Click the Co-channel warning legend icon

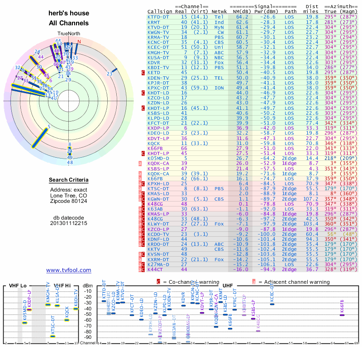158,282
